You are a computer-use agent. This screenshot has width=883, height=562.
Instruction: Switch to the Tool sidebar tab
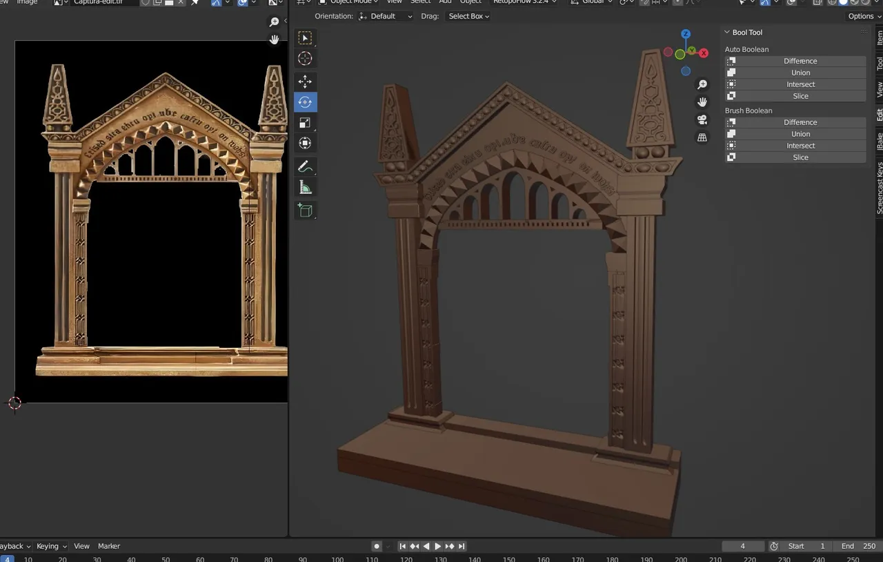(x=880, y=64)
